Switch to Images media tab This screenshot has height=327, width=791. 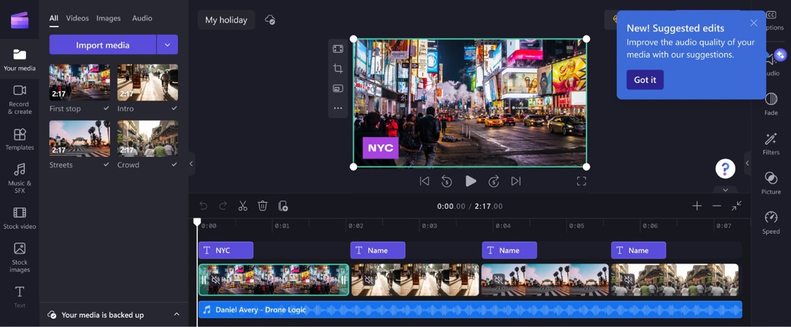point(108,18)
